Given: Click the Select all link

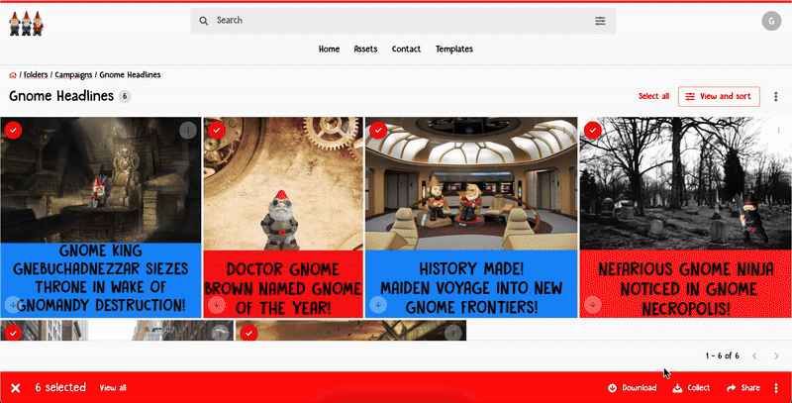Looking at the screenshot, I should click(653, 96).
